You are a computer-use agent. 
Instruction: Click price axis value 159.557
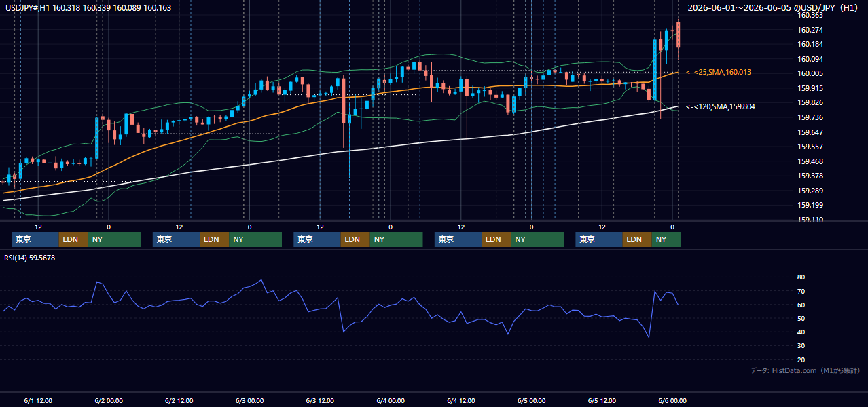[810, 147]
